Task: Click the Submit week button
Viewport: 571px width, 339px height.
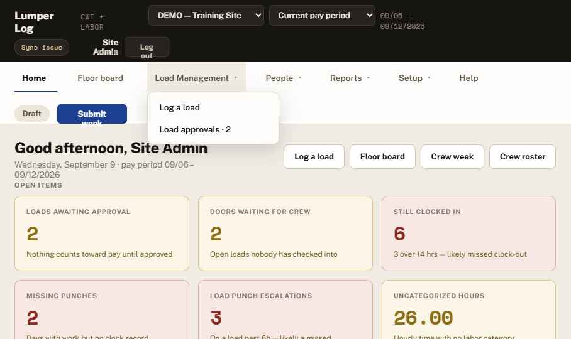Action: click(x=92, y=114)
